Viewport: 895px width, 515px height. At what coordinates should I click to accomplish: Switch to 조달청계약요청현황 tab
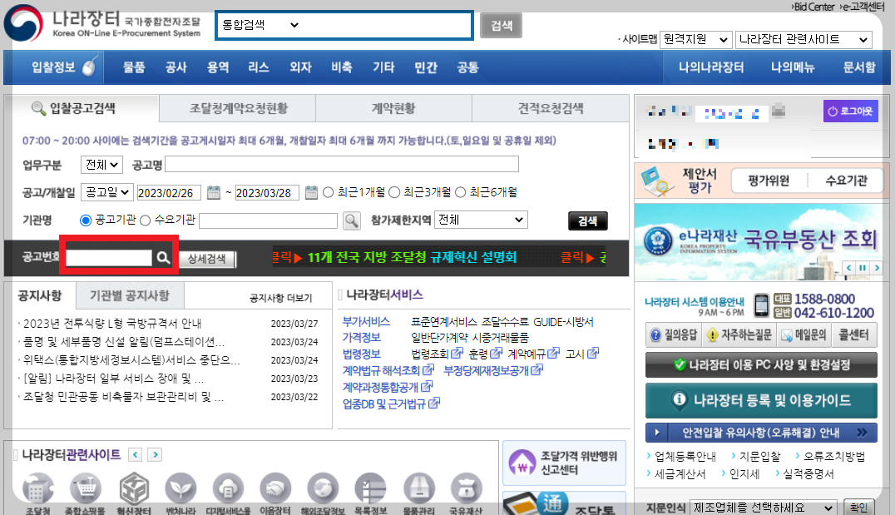(x=238, y=108)
